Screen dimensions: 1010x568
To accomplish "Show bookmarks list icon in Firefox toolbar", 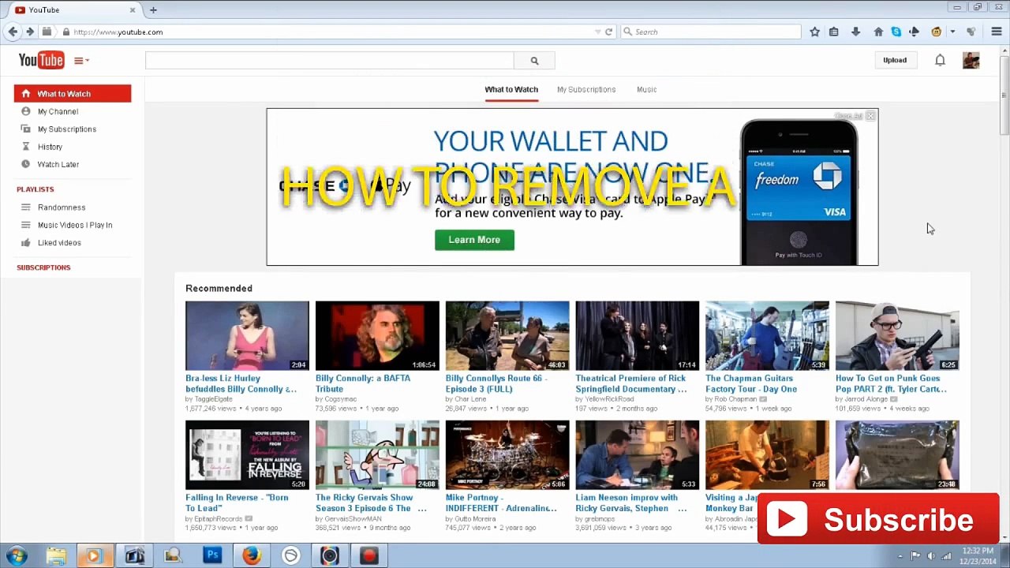I will pos(834,32).
